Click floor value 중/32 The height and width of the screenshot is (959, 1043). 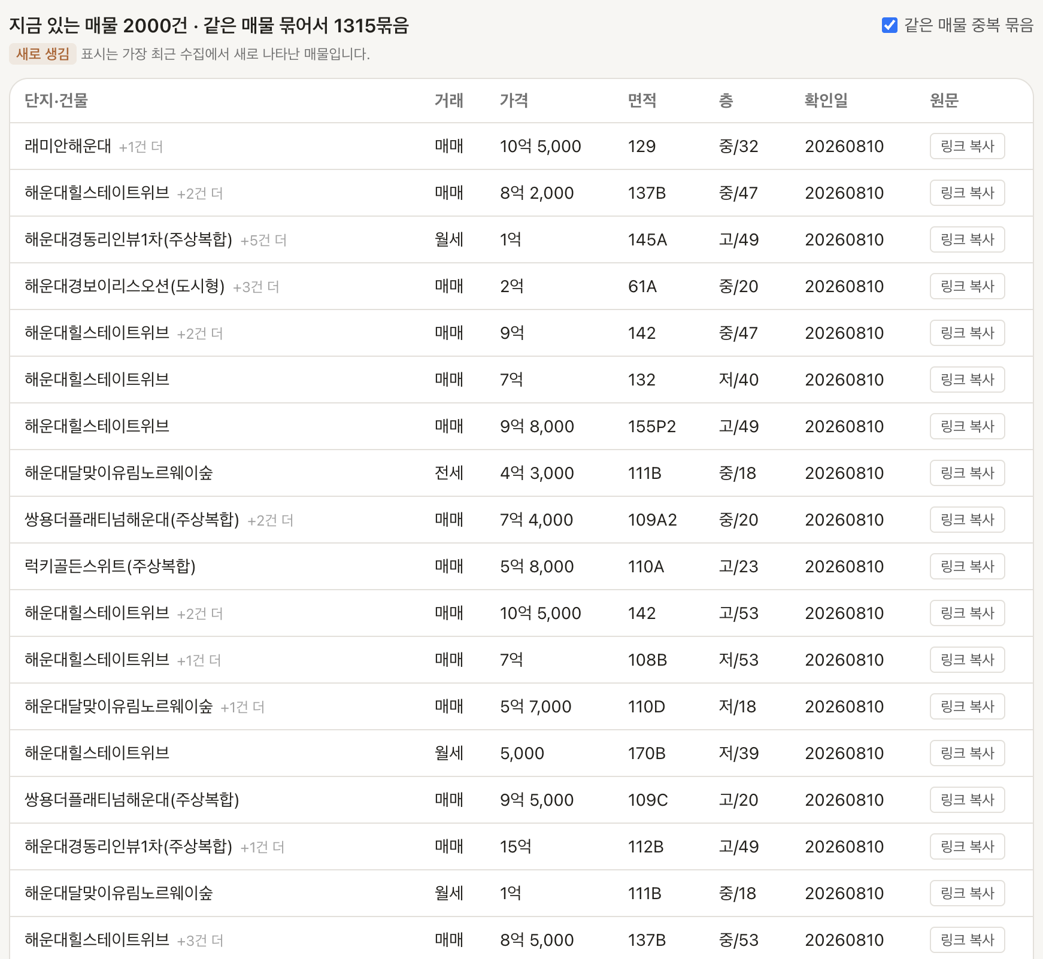pos(738,146)
